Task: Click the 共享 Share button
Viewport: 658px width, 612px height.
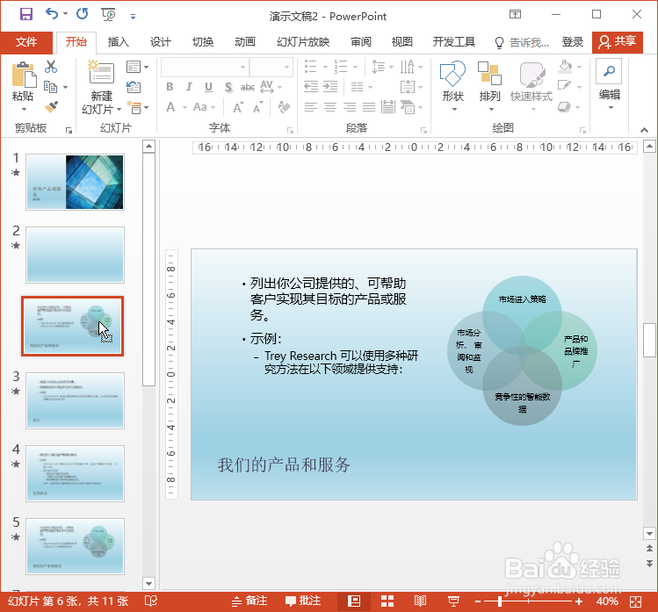Action: tap(618, 42)
